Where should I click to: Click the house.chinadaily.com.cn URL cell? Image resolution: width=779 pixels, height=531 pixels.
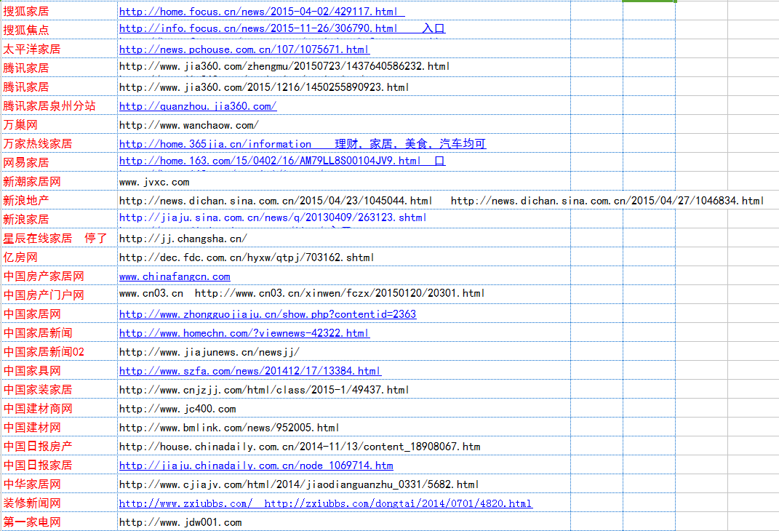point(344,445)
